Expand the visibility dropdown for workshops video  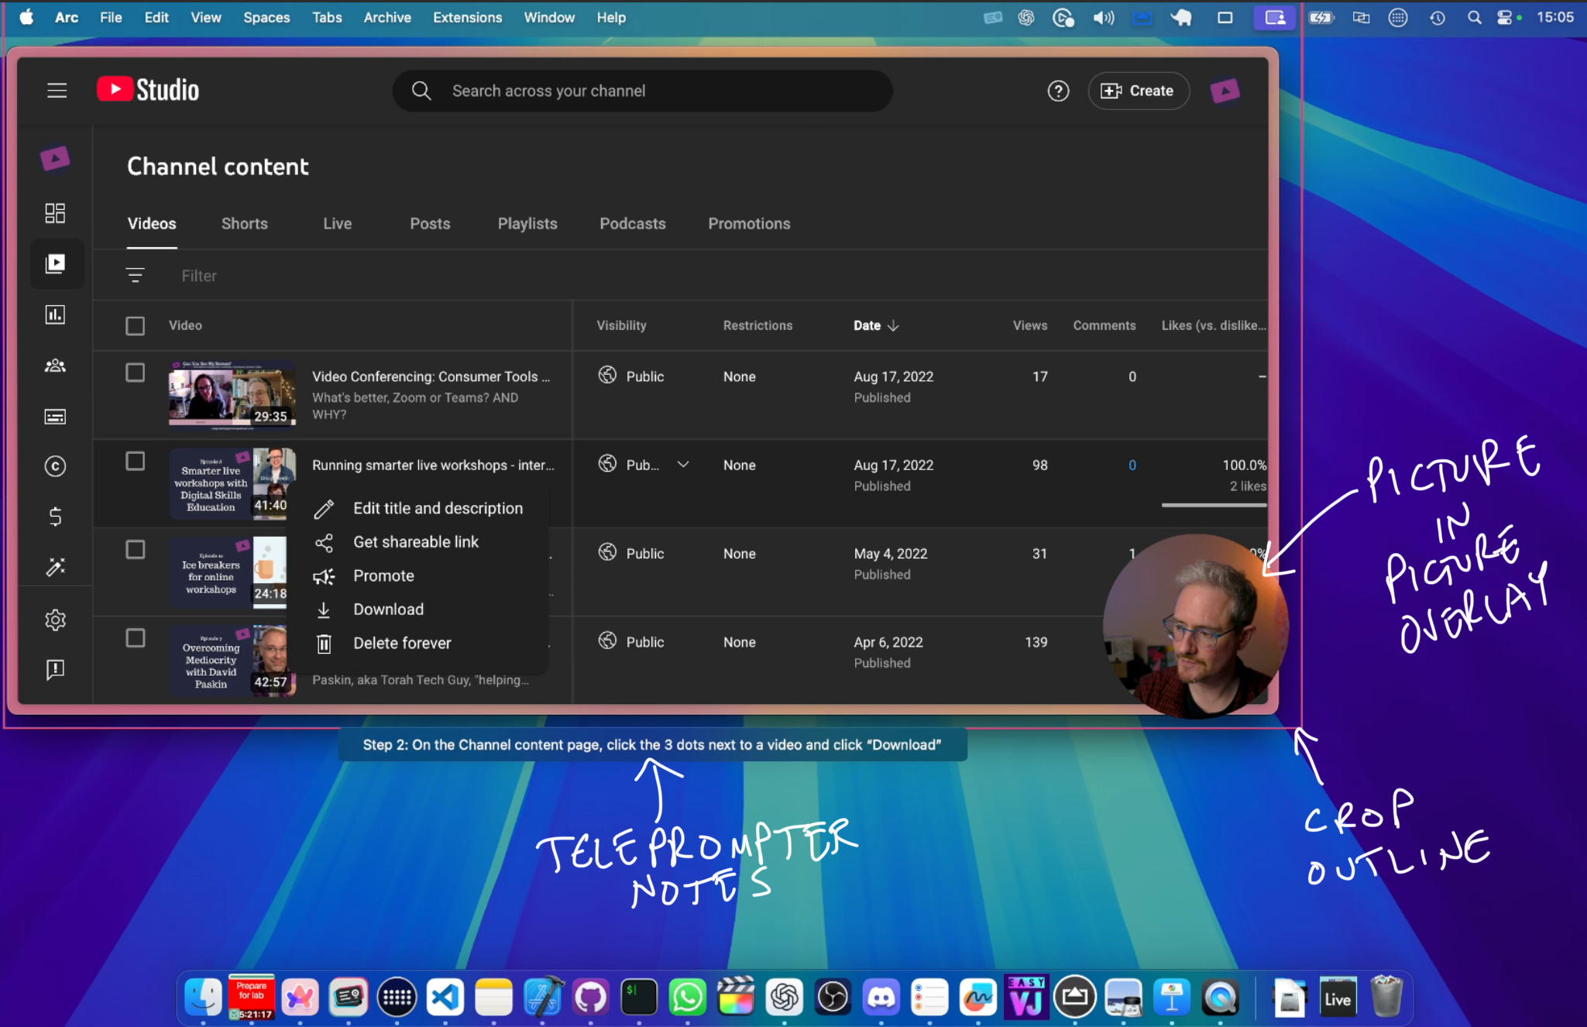(683, 465)
